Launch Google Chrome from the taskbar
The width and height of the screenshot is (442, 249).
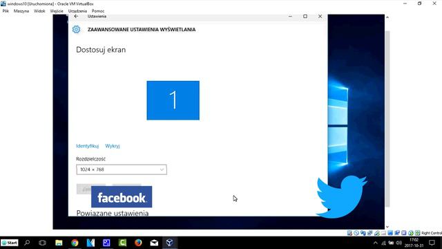(75, 243)
